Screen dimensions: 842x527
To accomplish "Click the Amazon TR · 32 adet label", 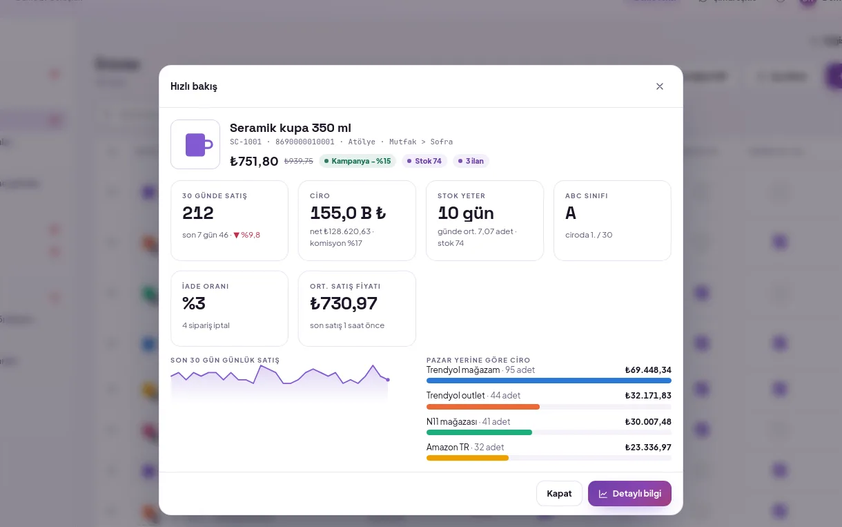I will point(465,447).
